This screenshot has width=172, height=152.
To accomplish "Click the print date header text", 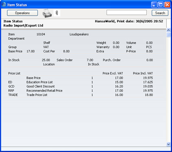I will point(129,21).
